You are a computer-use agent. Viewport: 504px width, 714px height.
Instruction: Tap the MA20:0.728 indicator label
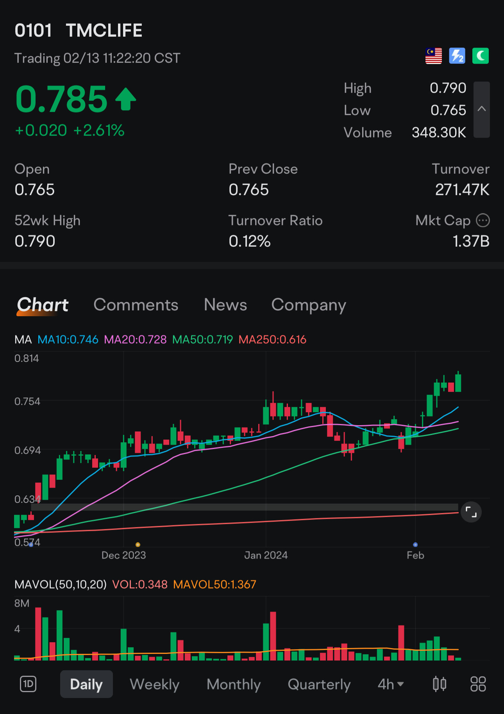[x=135, y=339]
